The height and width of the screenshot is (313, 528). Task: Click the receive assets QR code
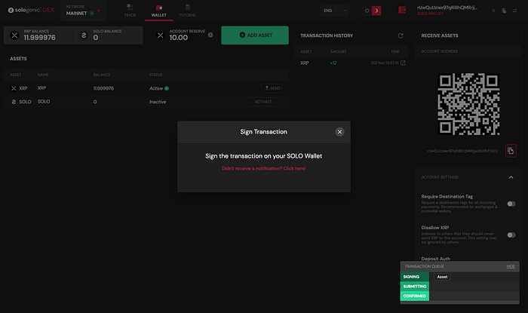pos(468,104)
